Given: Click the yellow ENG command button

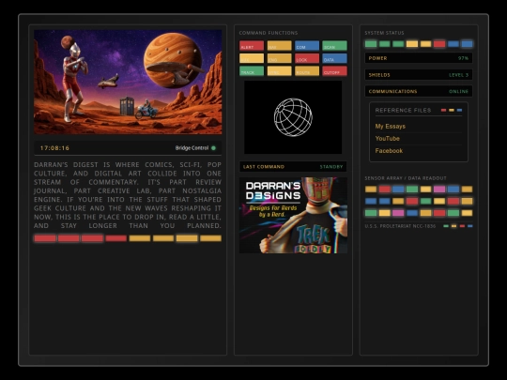Looking at the screenshot, I should (280, 58).
